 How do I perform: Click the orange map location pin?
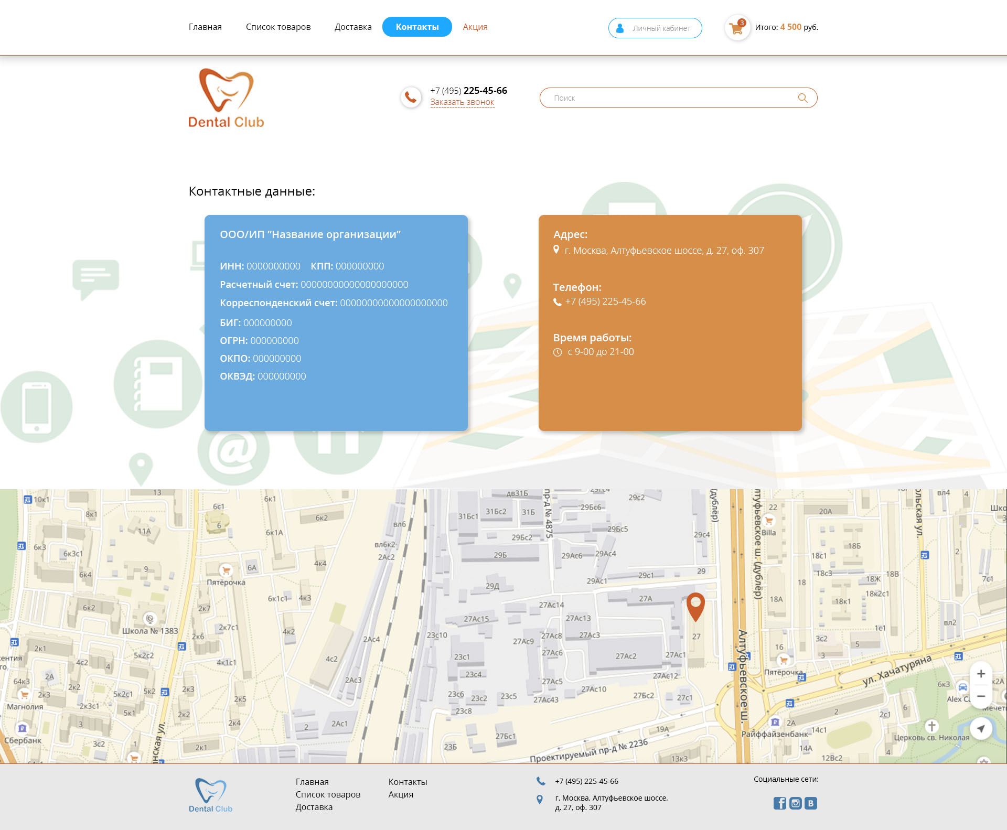point(695,605)
